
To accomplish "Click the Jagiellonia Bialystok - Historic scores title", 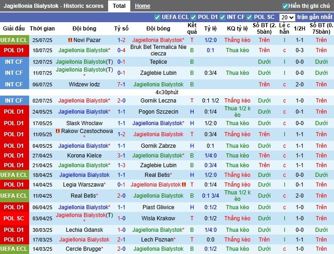I will 53,6.
